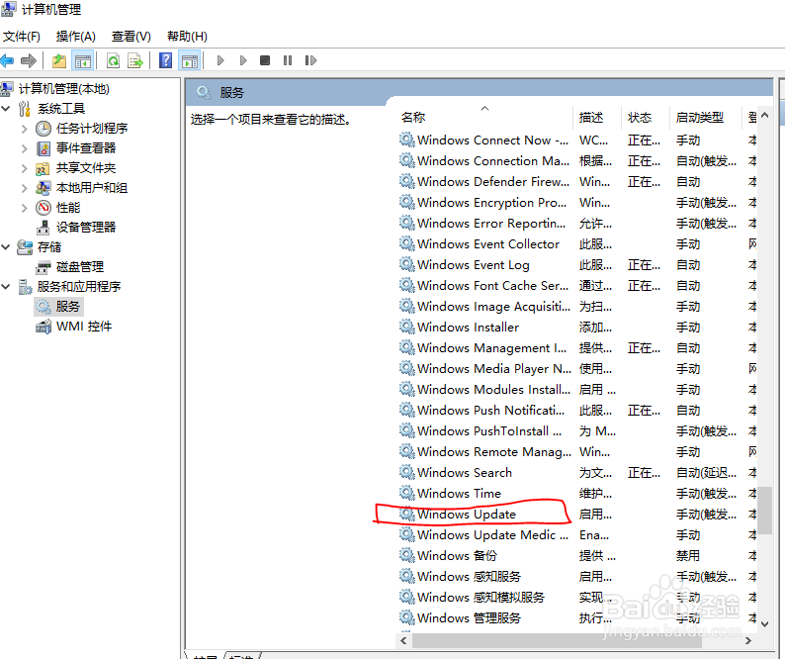Select Windows Font Cache Service row
Screen dimensions: 785x659
point(577,286)
